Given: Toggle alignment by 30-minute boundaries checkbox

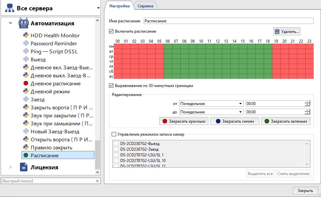Looking at the screenshot, I should coord(111,86).
